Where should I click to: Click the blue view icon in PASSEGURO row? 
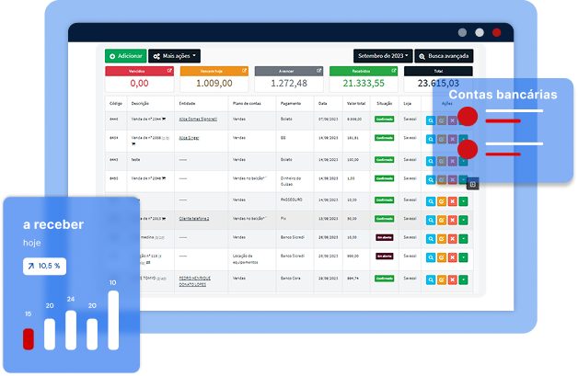431,201
